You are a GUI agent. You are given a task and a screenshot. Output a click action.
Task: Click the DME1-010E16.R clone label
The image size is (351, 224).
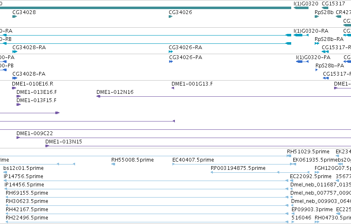[x=33, y=83]
